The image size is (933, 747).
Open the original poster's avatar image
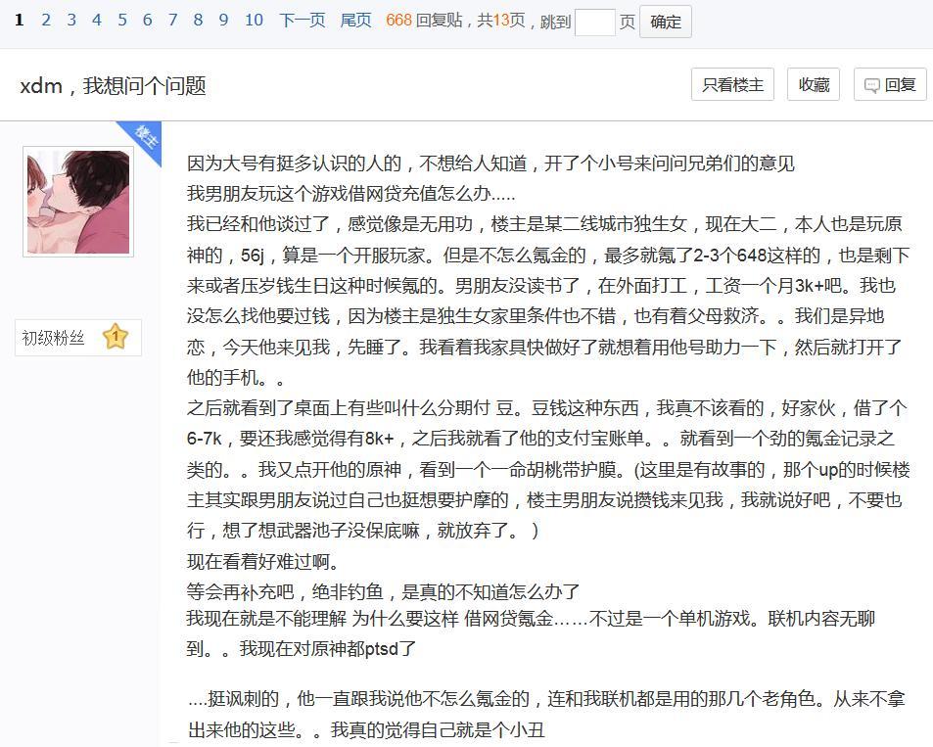coord(78,202)
